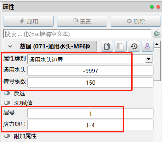Toggle the 反选 switch
Screen dimensions: 162x142
coord(7,93)
